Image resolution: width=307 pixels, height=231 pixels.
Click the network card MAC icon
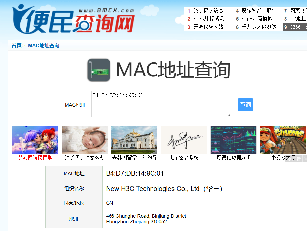click(x=99, y=70)
